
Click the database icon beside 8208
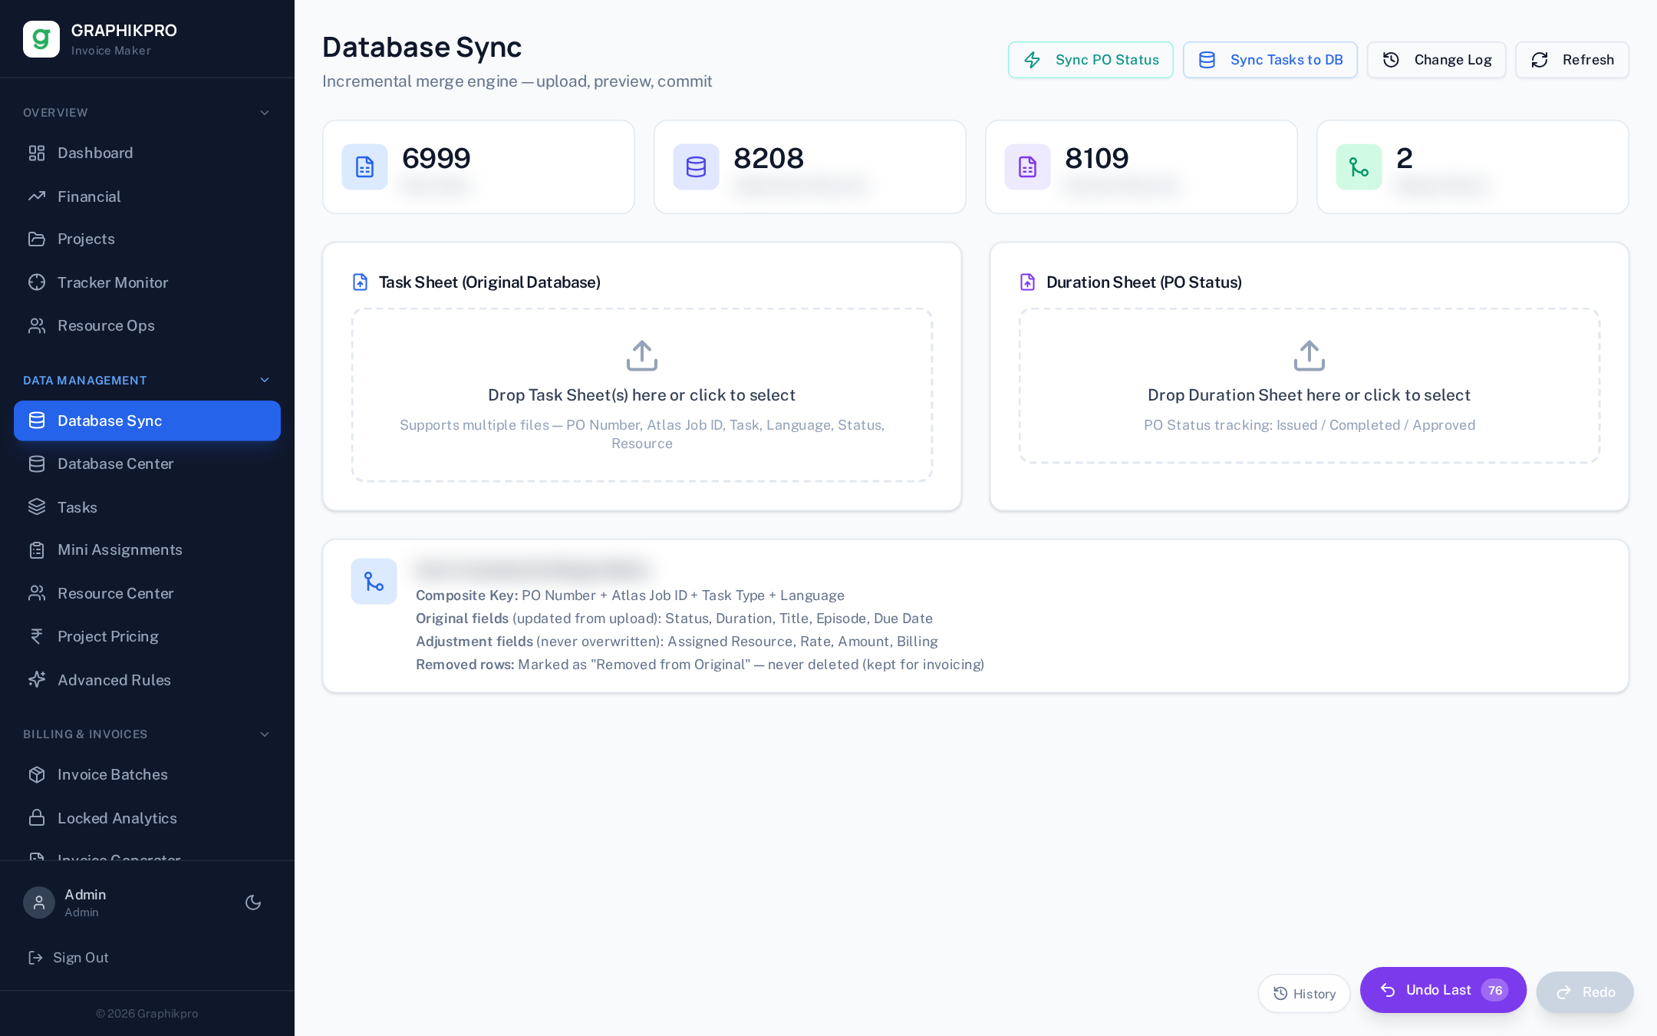click(696, 167)
